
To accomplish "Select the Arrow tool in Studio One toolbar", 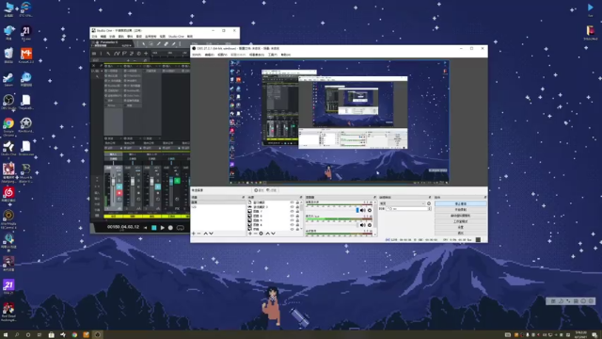I will (144, 44).
